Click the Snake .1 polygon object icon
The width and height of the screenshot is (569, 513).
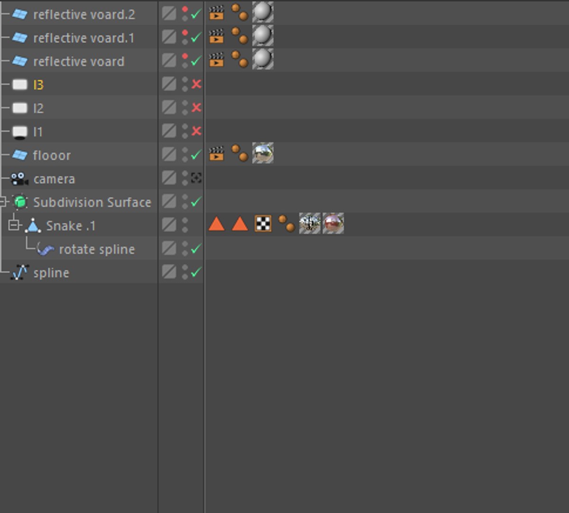33,225
